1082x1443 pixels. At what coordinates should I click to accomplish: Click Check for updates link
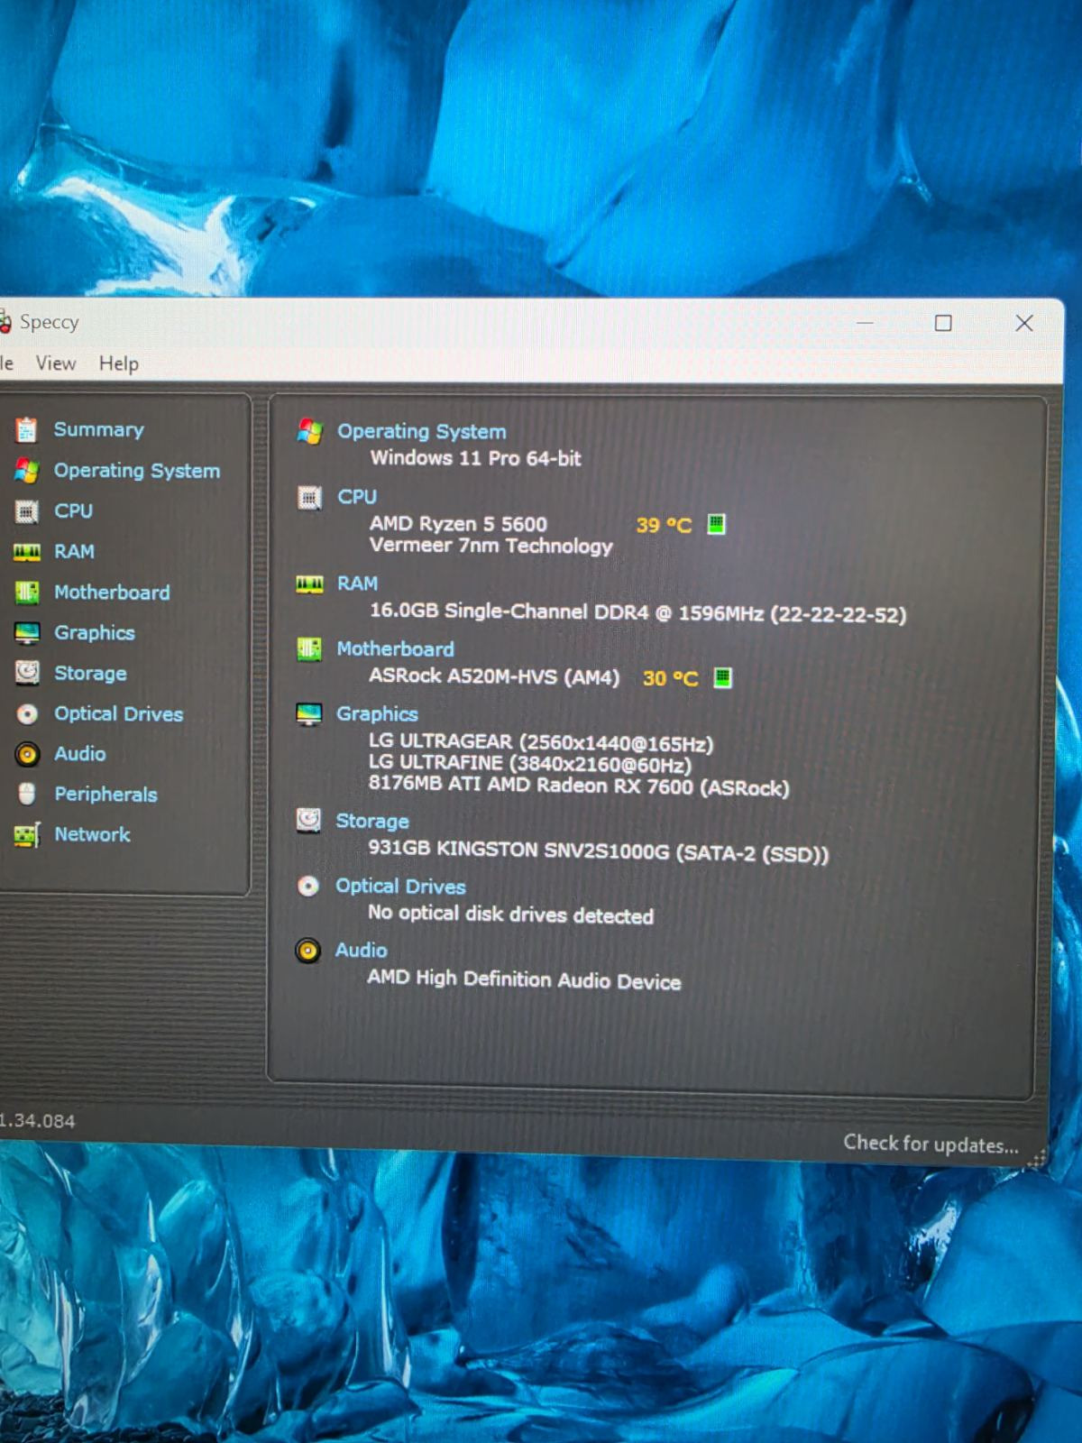tap(931, 1144)
